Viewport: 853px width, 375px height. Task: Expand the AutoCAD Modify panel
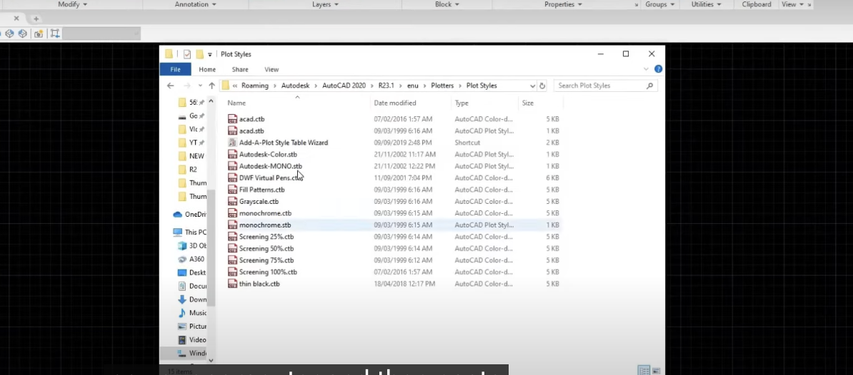(x=72, y=4)
